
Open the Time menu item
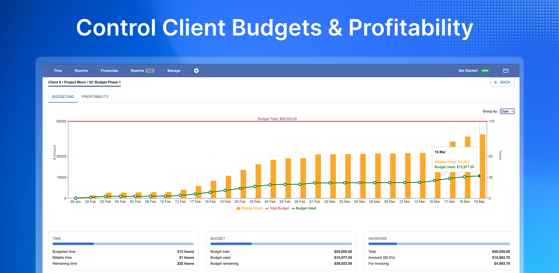coord(57,70)
